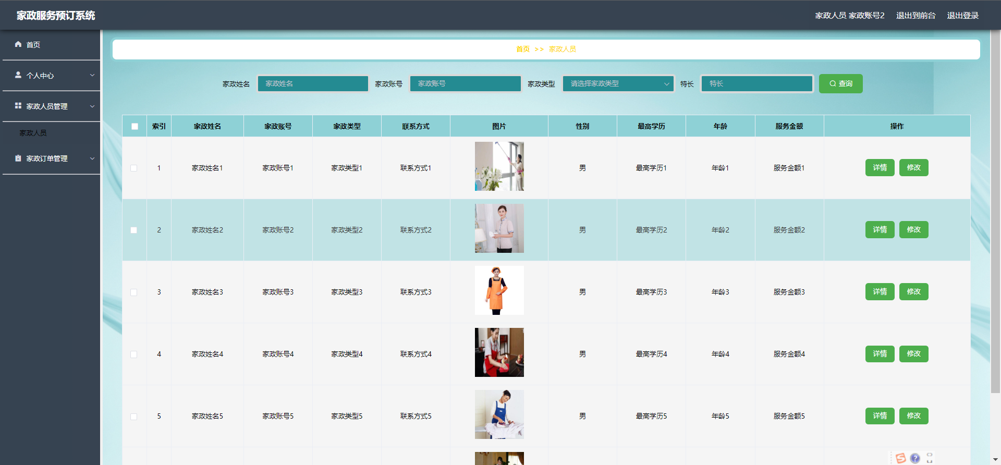Check the checkbox for row 家政姓名5
Image resolution: width=1001 pixels, height=465 pixels.
pos(134,416)
